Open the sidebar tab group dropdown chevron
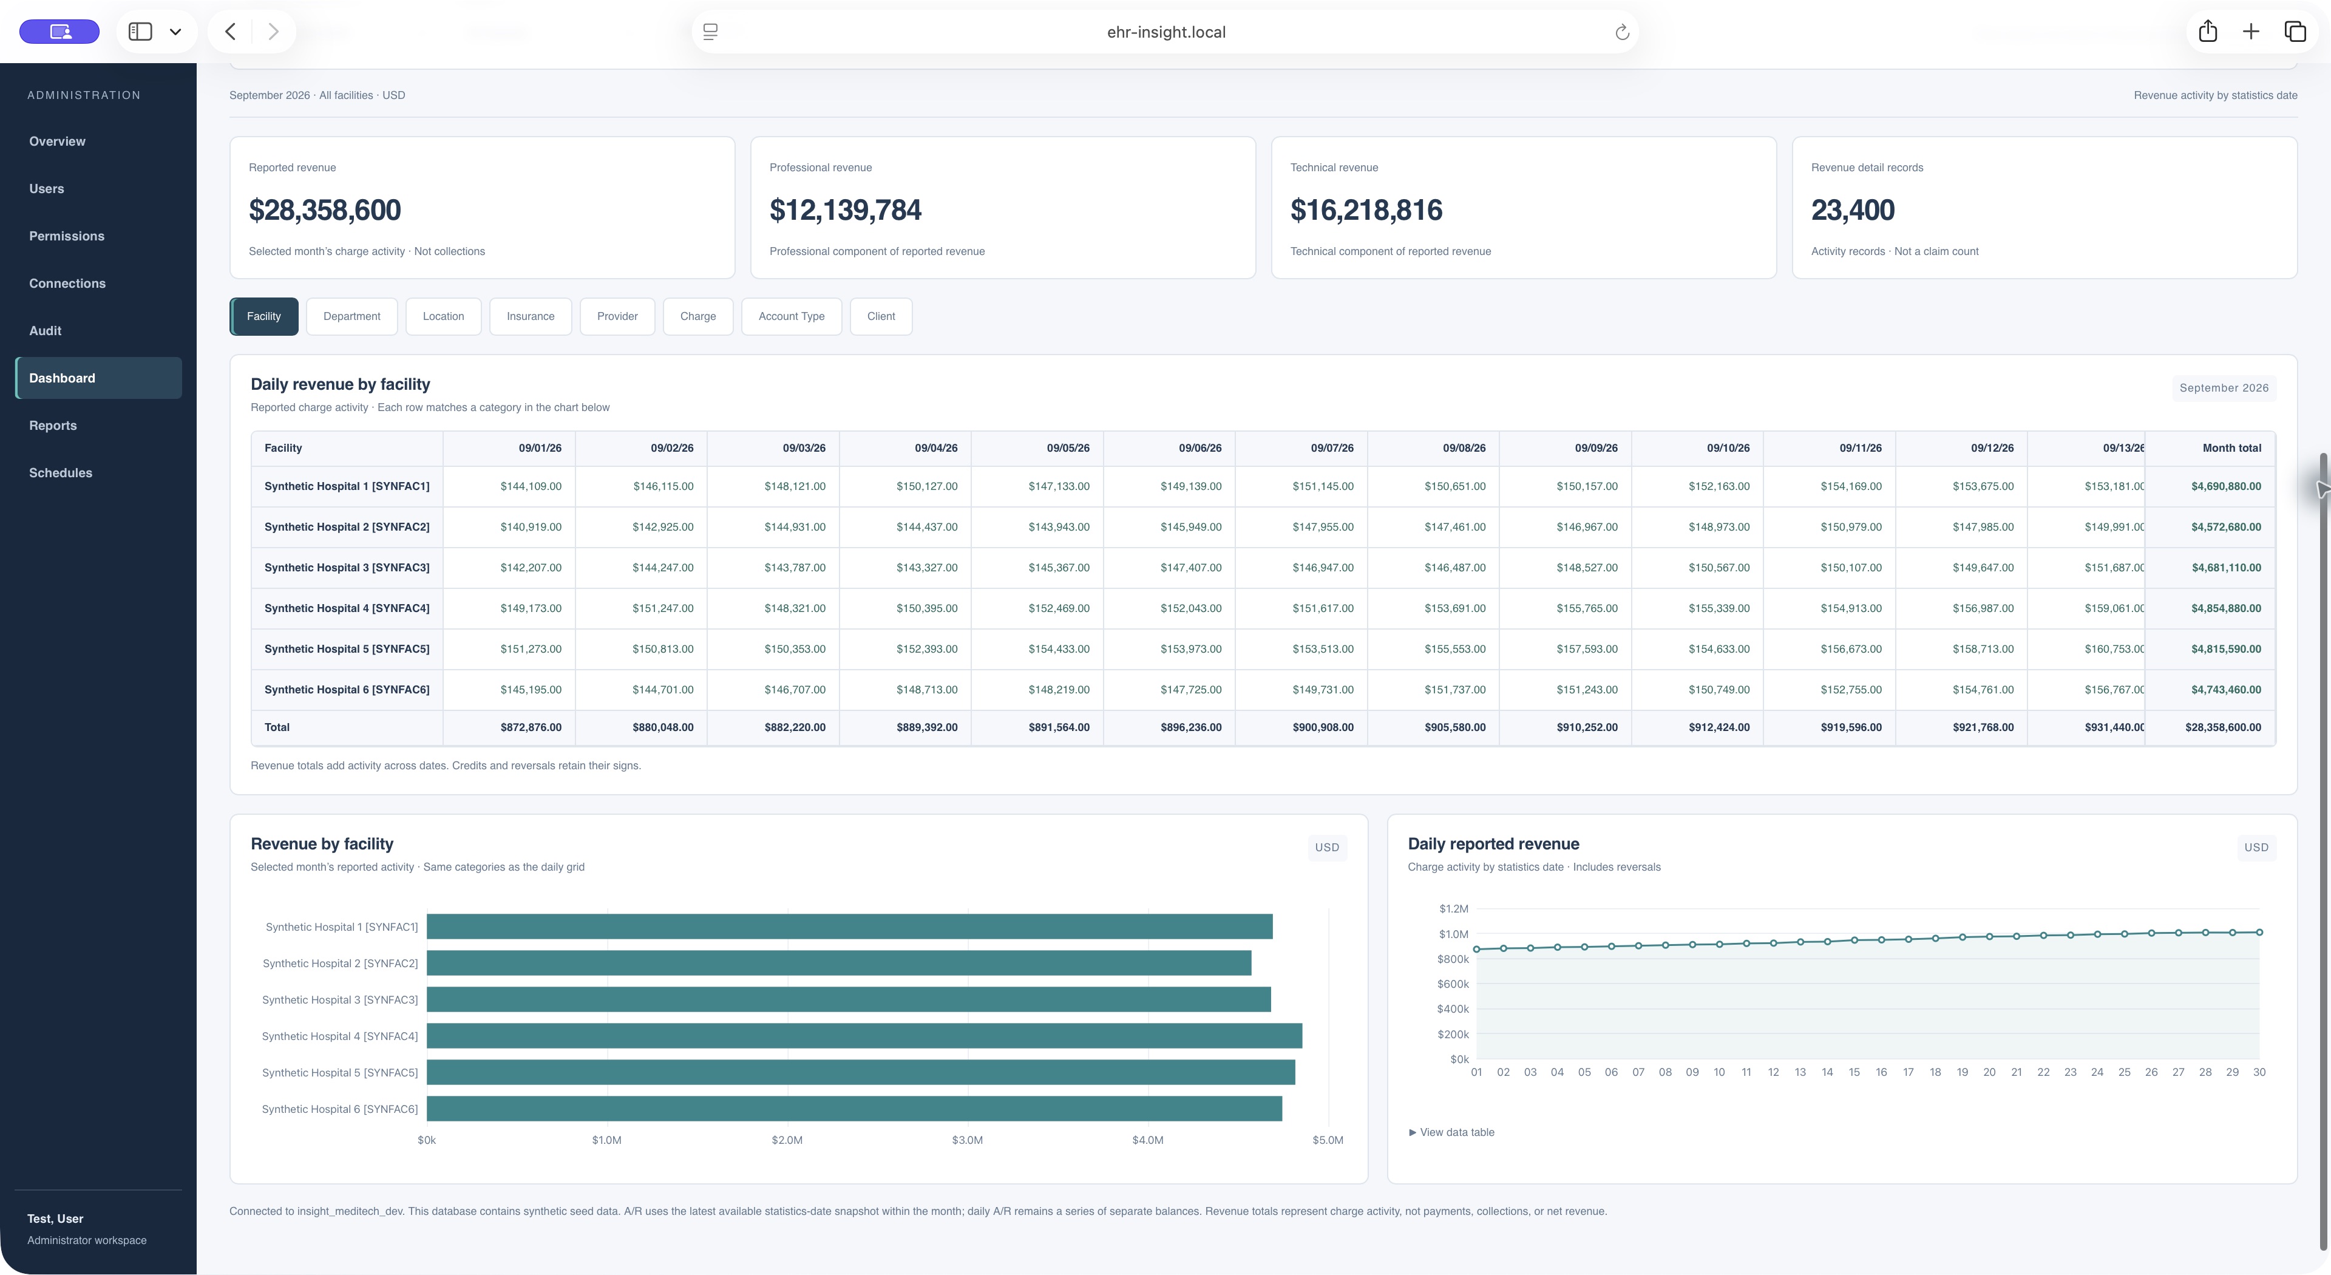 [175, 32]
